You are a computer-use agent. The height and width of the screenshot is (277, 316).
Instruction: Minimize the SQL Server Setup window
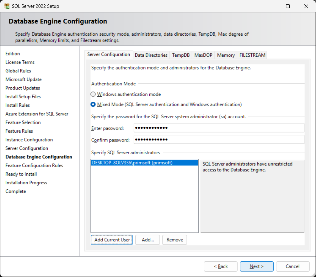(x=270, y=6)
